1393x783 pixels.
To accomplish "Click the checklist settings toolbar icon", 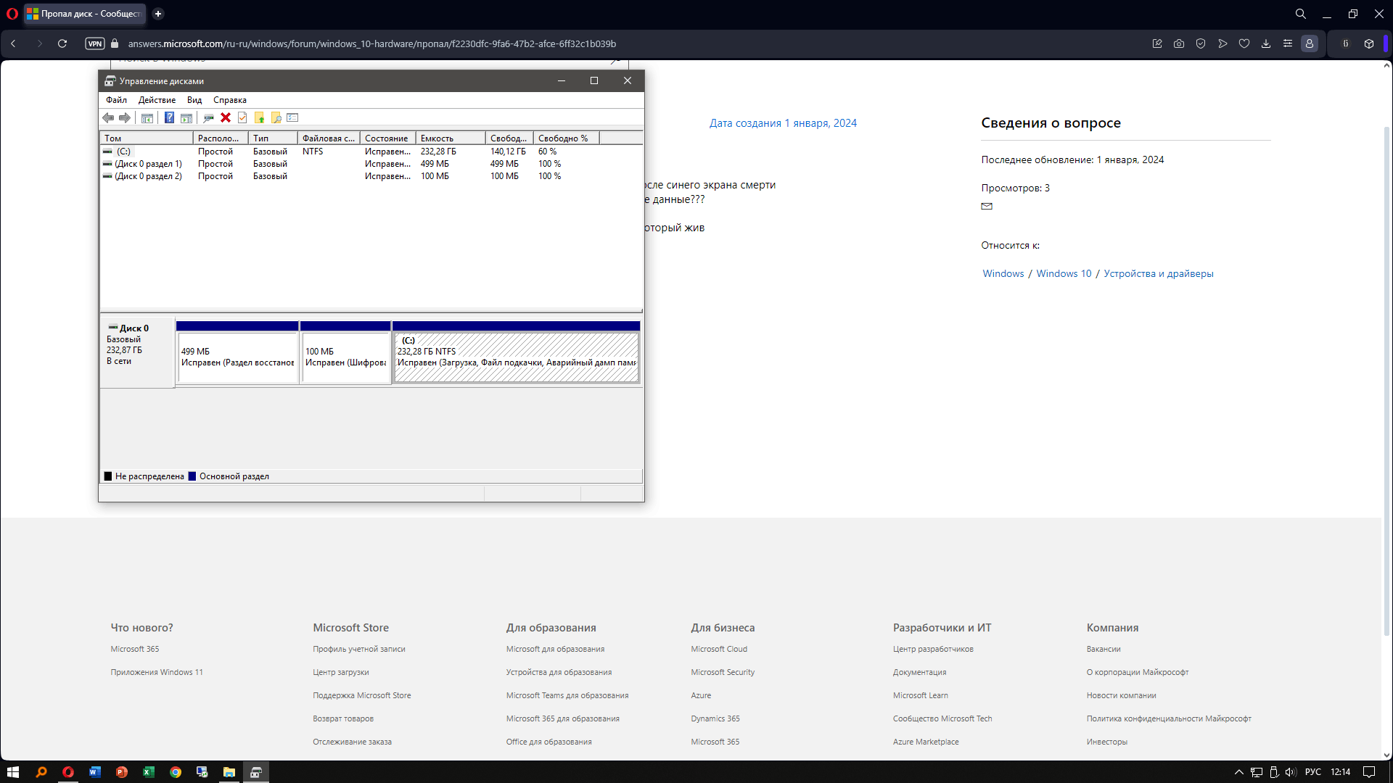I will click(x=292, y=117).
